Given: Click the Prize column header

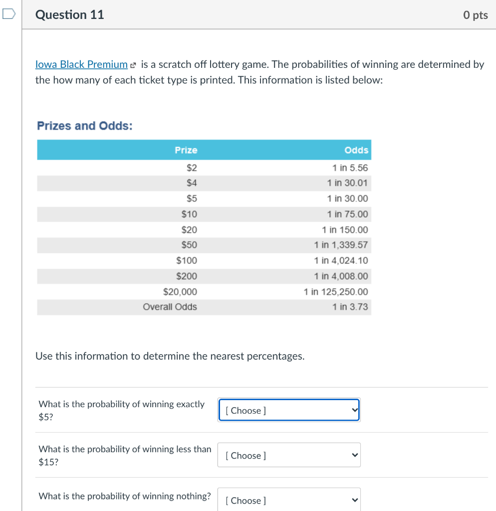Looking at the screenshot, I should click(187, 150).
